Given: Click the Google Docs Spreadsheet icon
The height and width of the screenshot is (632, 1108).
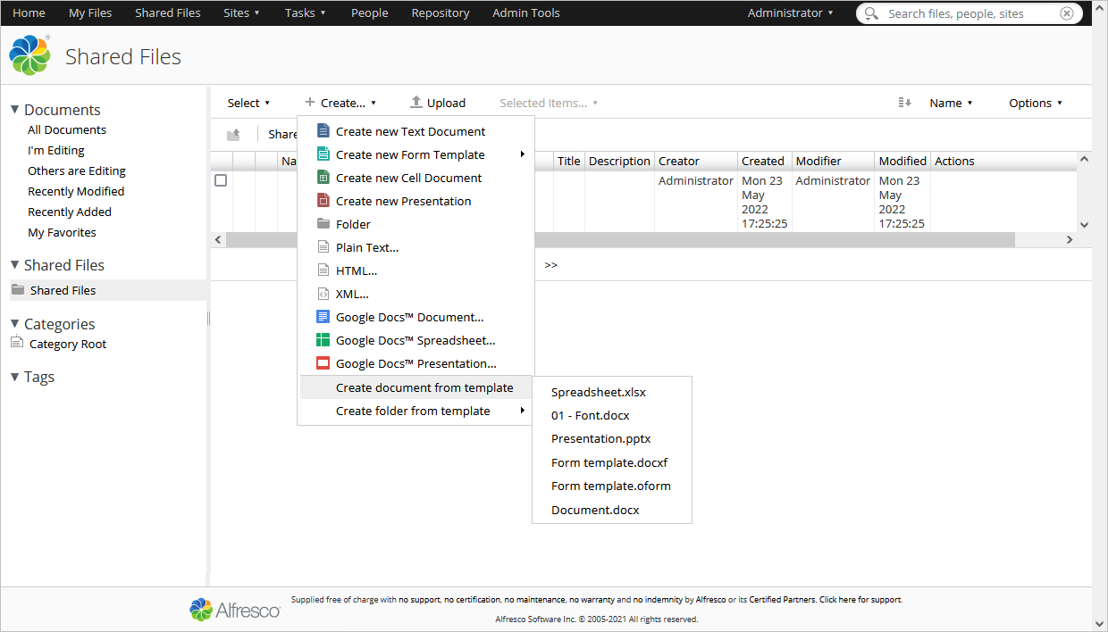Looking at the screenshot, I should click(x=323, y=340).
